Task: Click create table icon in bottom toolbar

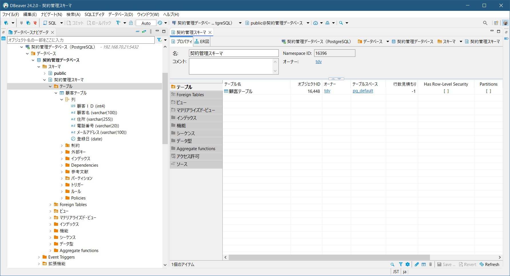Action: coord(424,265)
